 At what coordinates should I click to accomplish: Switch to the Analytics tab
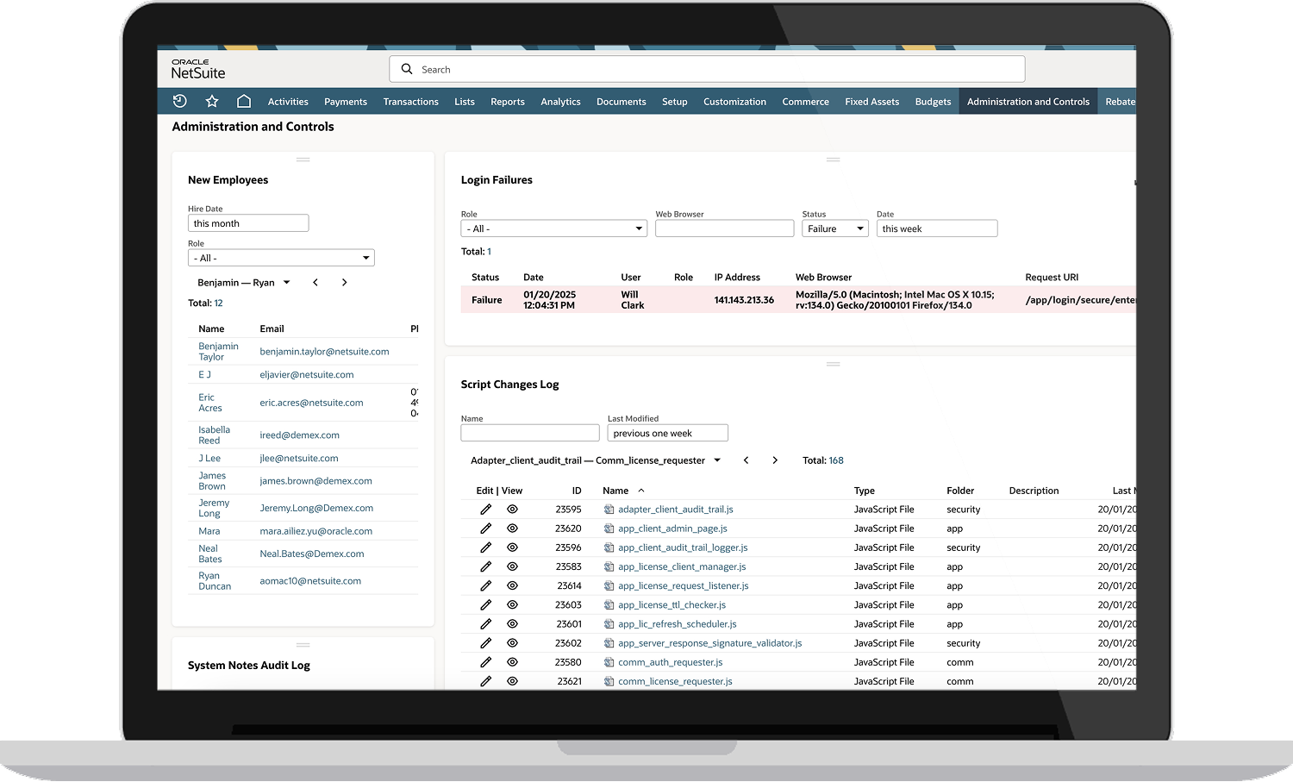(560, 101)
